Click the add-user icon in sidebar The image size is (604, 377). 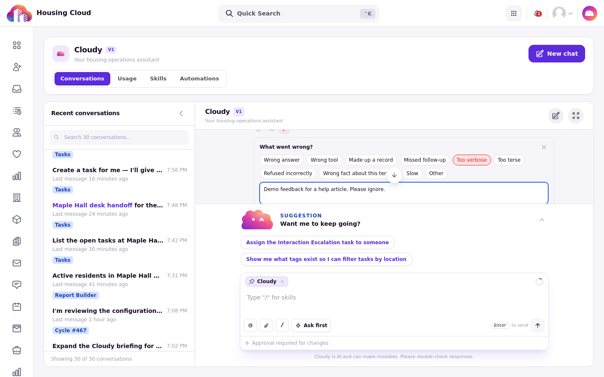coord(17,67)
